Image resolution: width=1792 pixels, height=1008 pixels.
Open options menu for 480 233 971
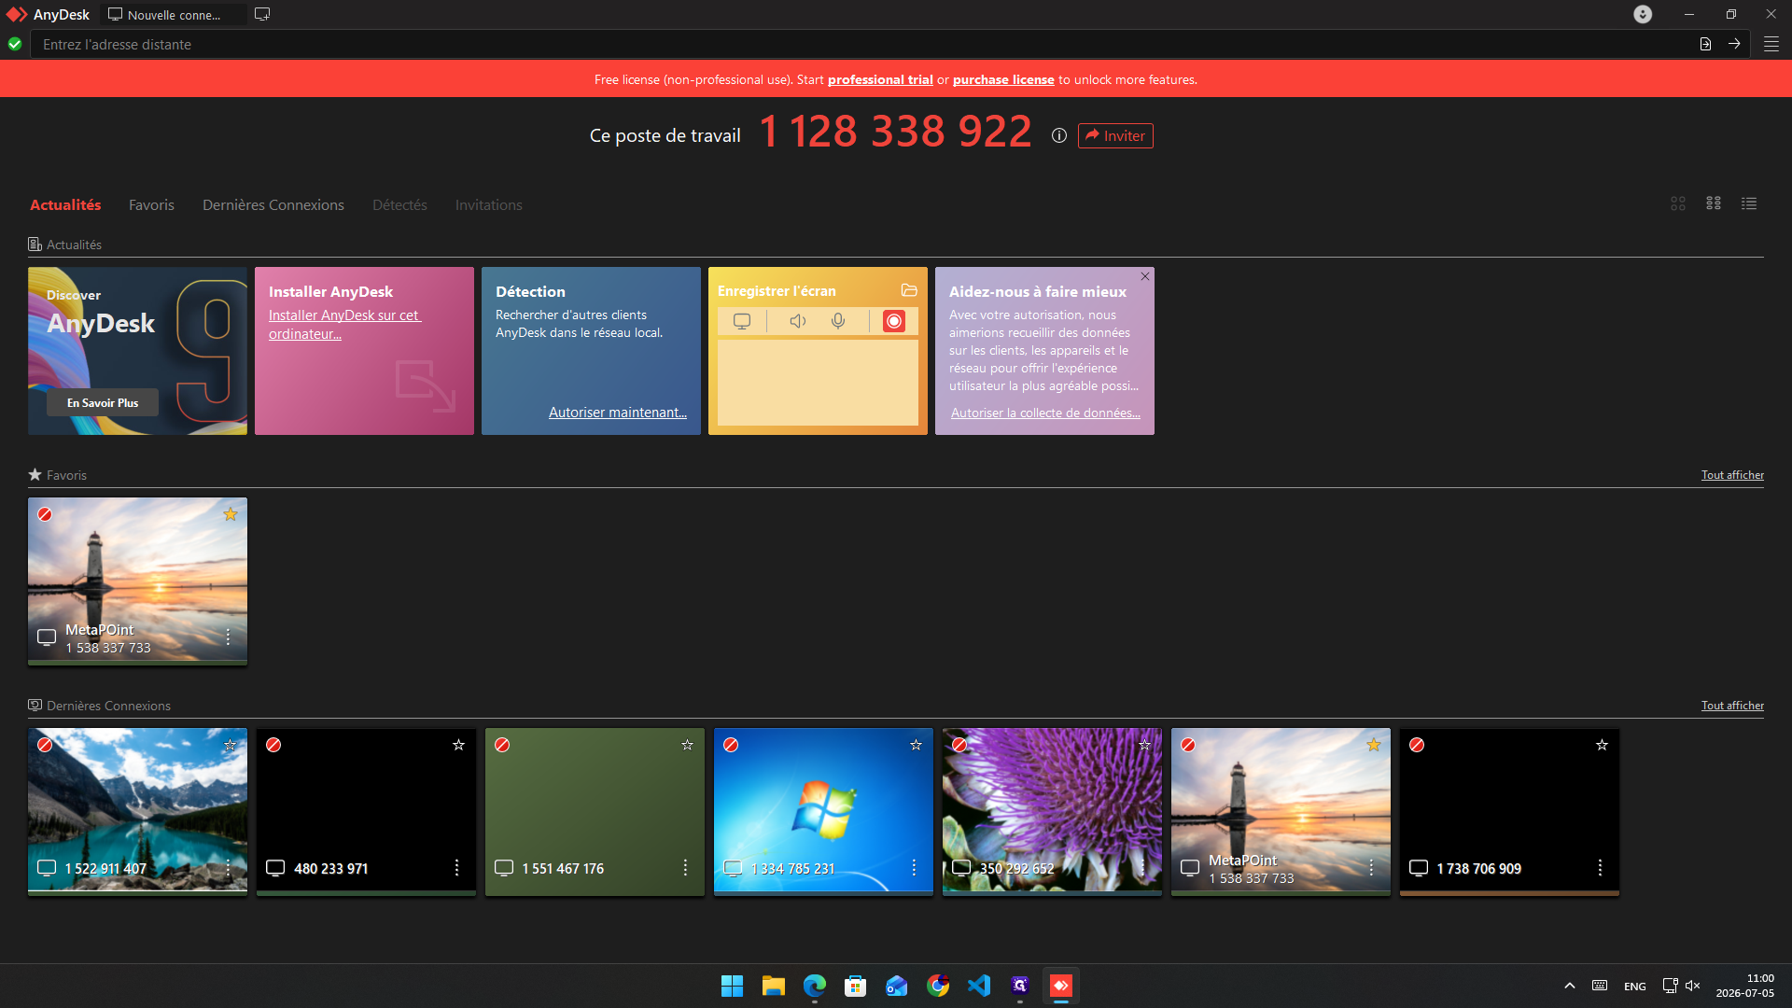point(456,868)
